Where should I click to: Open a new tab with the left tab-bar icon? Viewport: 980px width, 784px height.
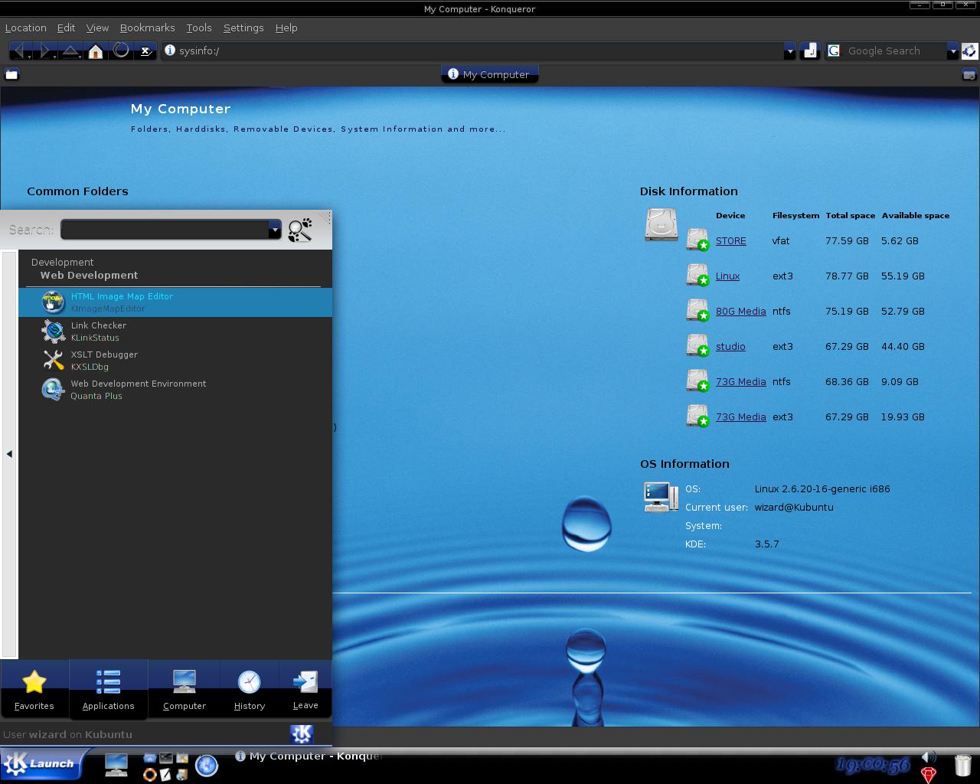coord(11,74)
